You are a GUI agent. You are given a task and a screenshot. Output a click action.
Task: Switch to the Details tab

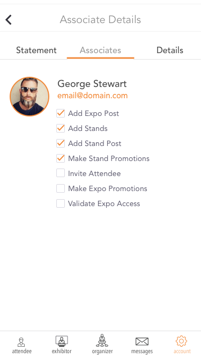pyautogui.click(x=170, y=50)
